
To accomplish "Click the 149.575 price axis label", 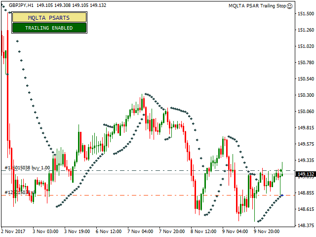I will click(x=306, y=144).
